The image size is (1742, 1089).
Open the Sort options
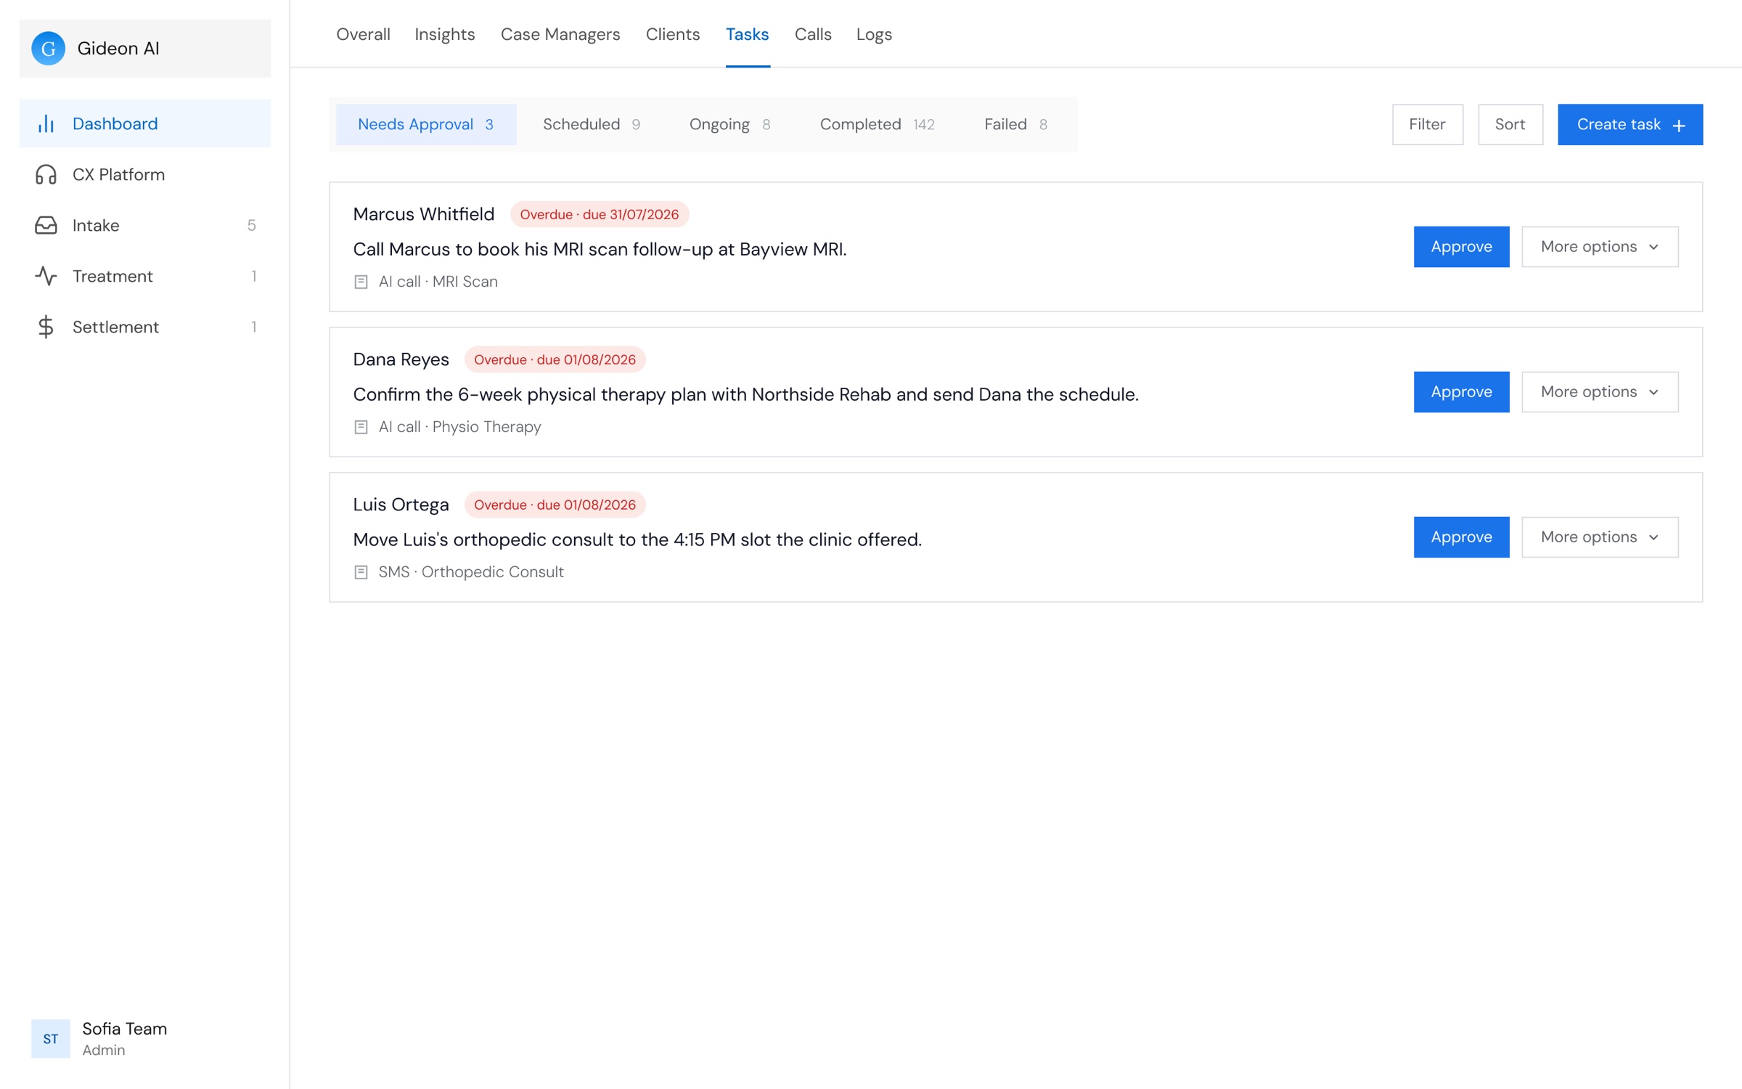1510,124
